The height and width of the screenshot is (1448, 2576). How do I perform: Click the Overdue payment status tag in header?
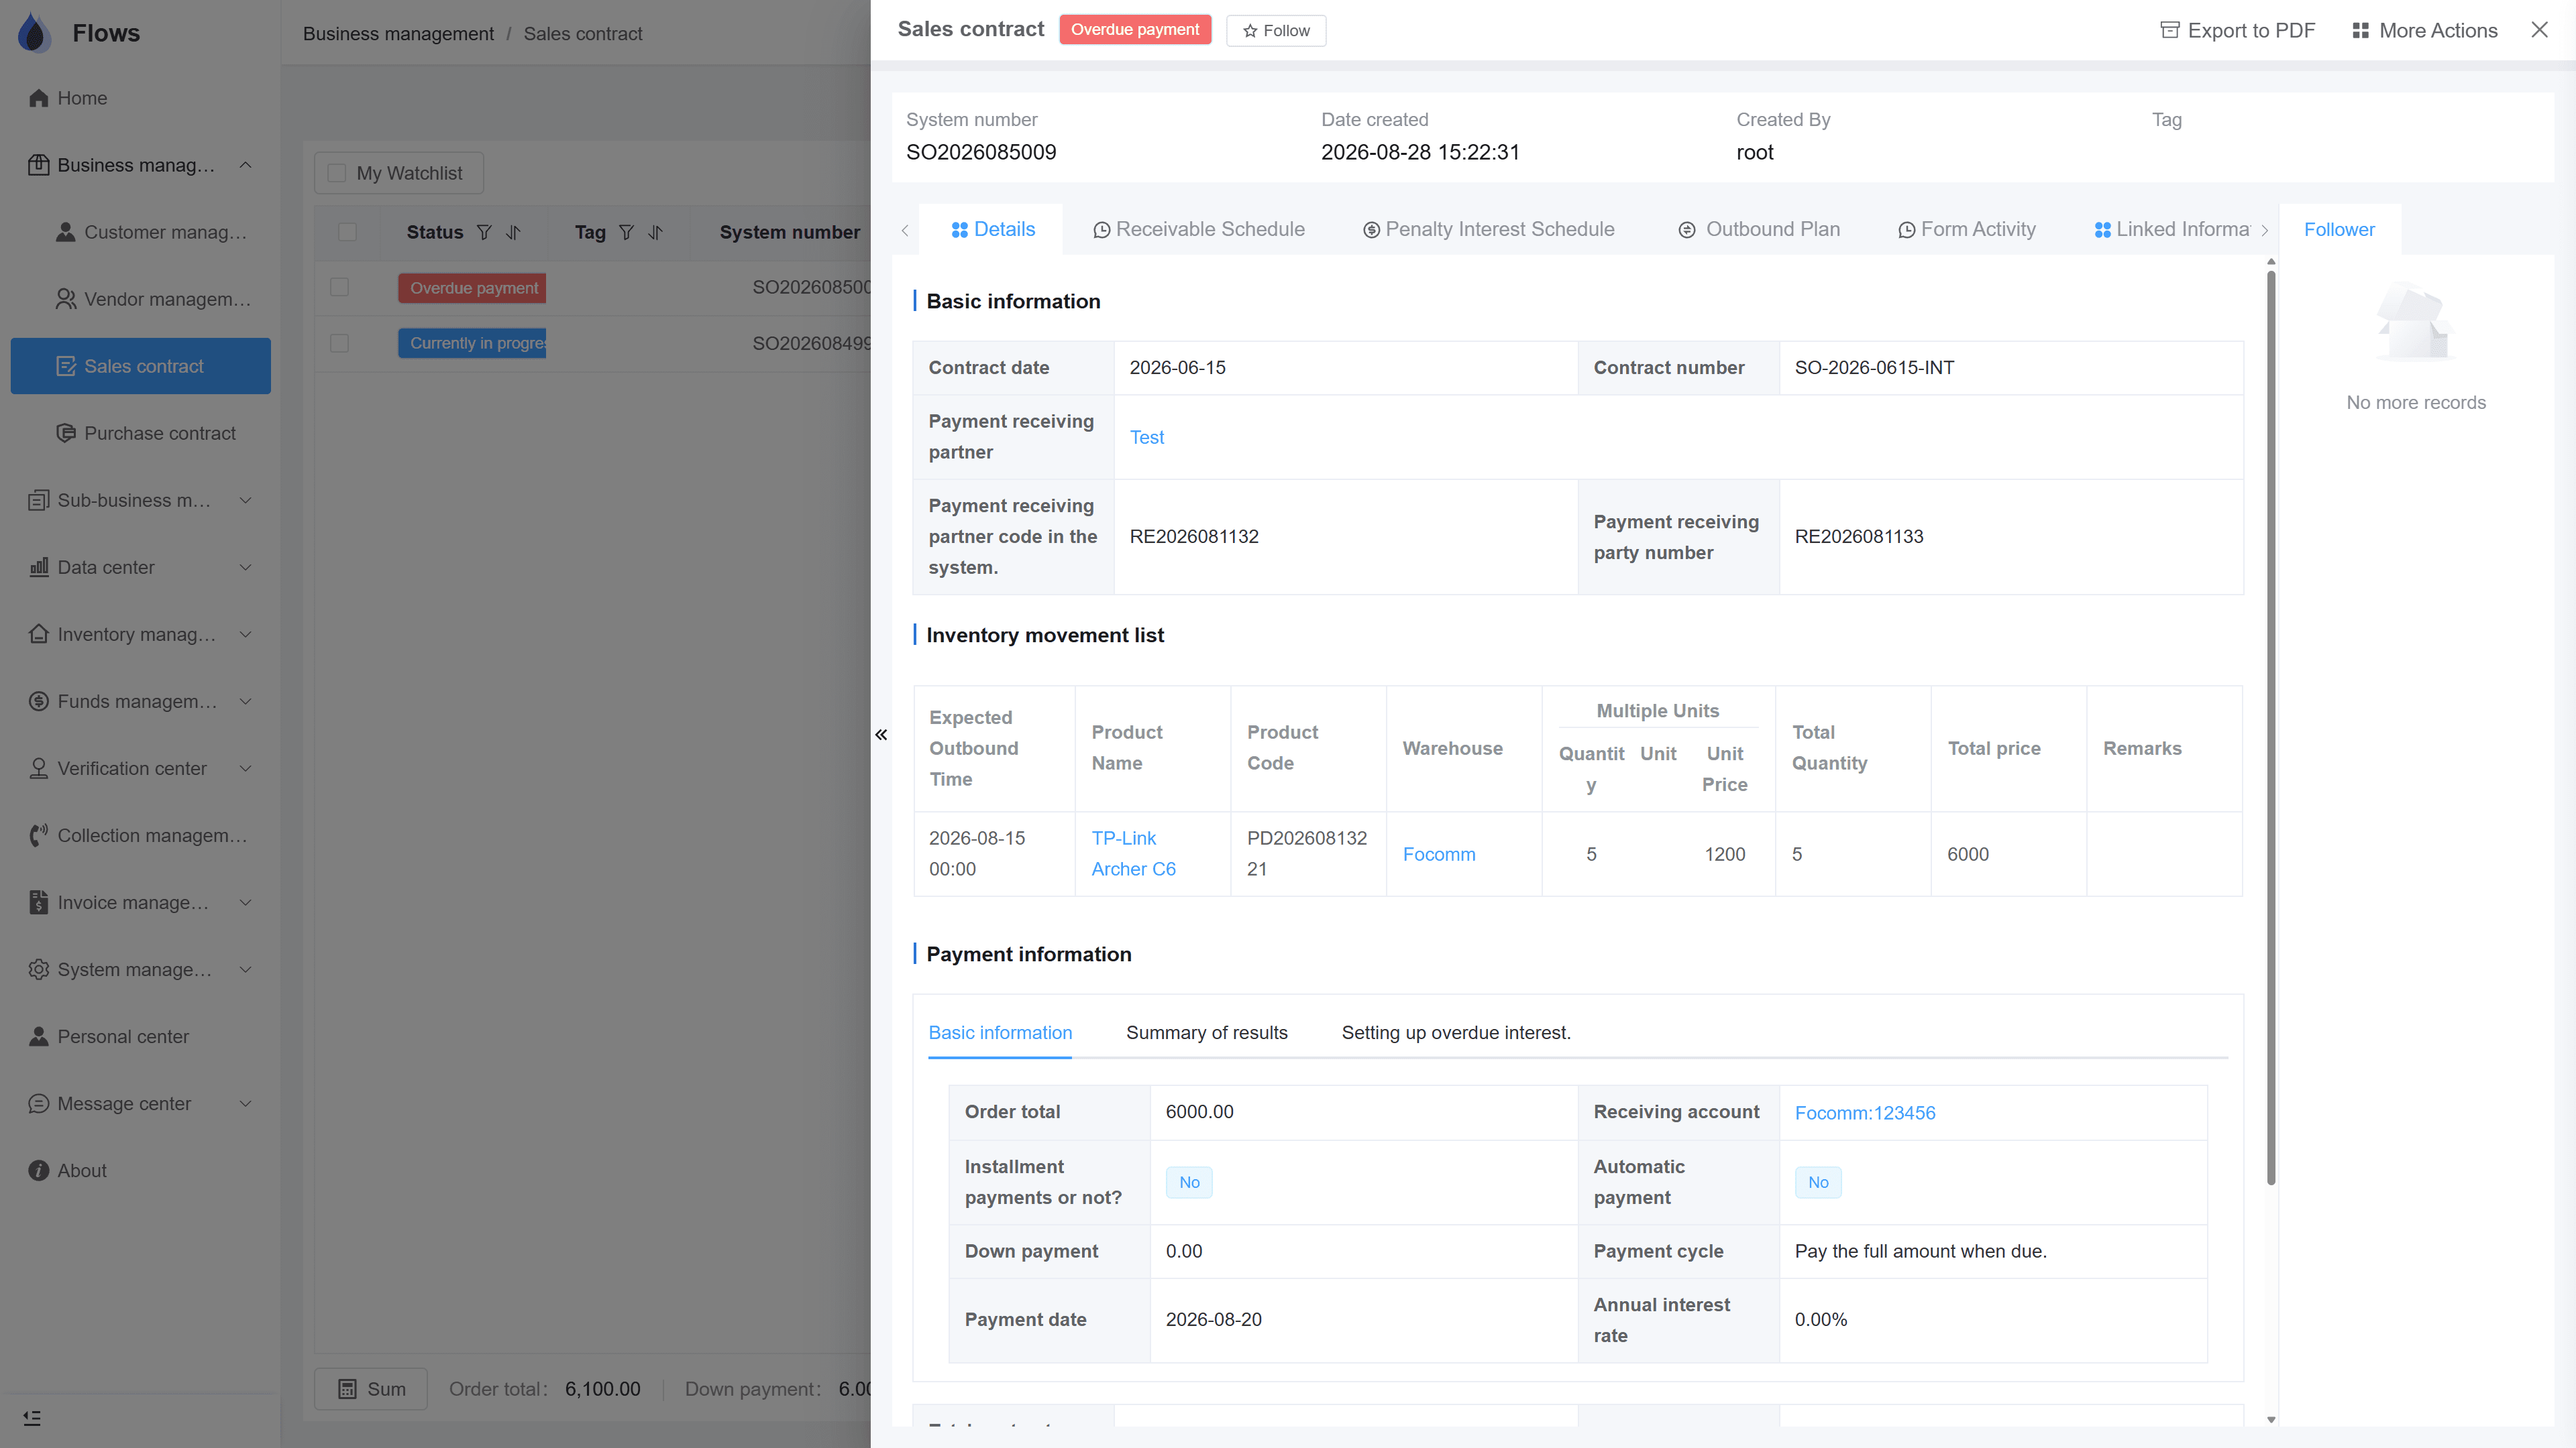pyautogui.click(x=1134, y=29)
